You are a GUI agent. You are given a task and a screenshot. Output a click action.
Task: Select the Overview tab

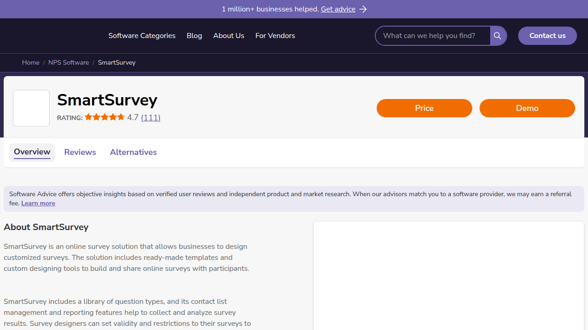coord(32,152)
